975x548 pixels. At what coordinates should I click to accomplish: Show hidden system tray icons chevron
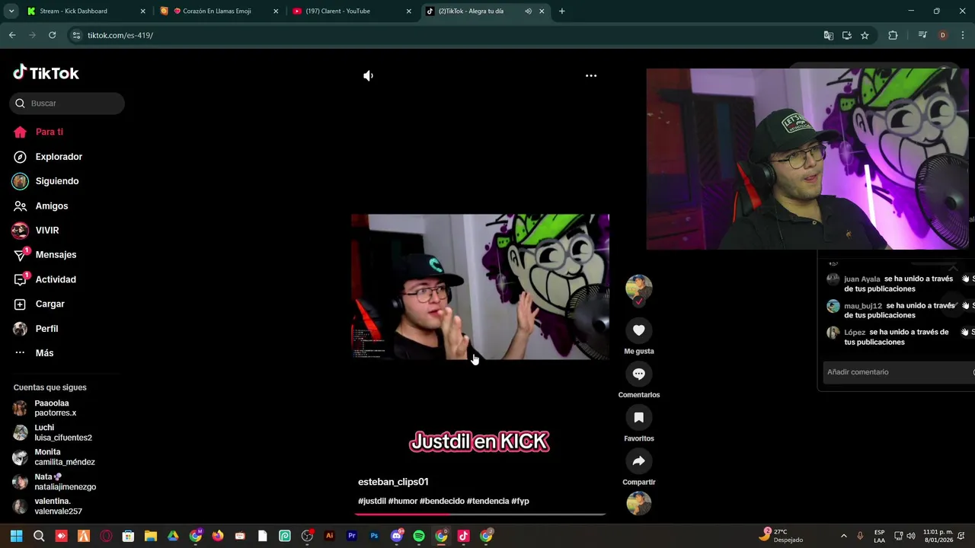click(x=843, y=536)
